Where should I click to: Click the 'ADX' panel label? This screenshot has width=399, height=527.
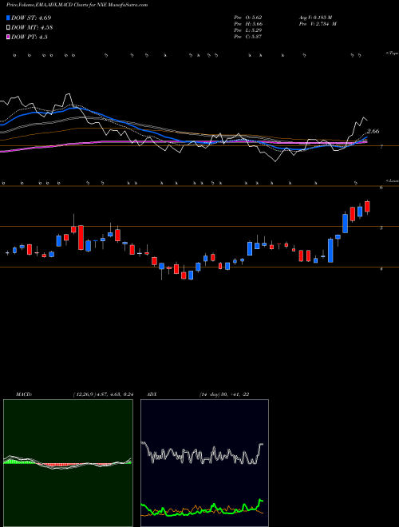(152, 394)
